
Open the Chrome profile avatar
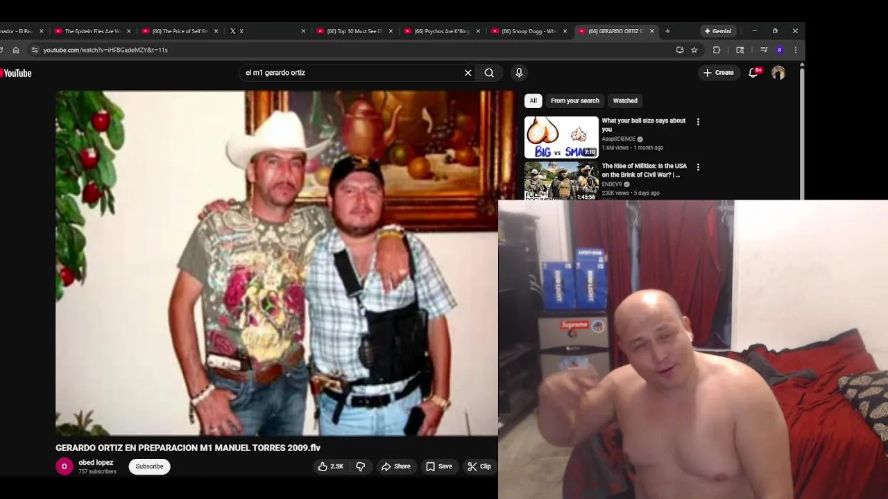tap(780, 50)
